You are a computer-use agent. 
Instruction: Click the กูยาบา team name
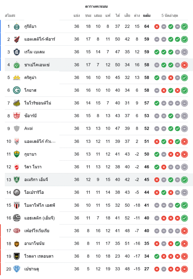click(x=30, y=154)
